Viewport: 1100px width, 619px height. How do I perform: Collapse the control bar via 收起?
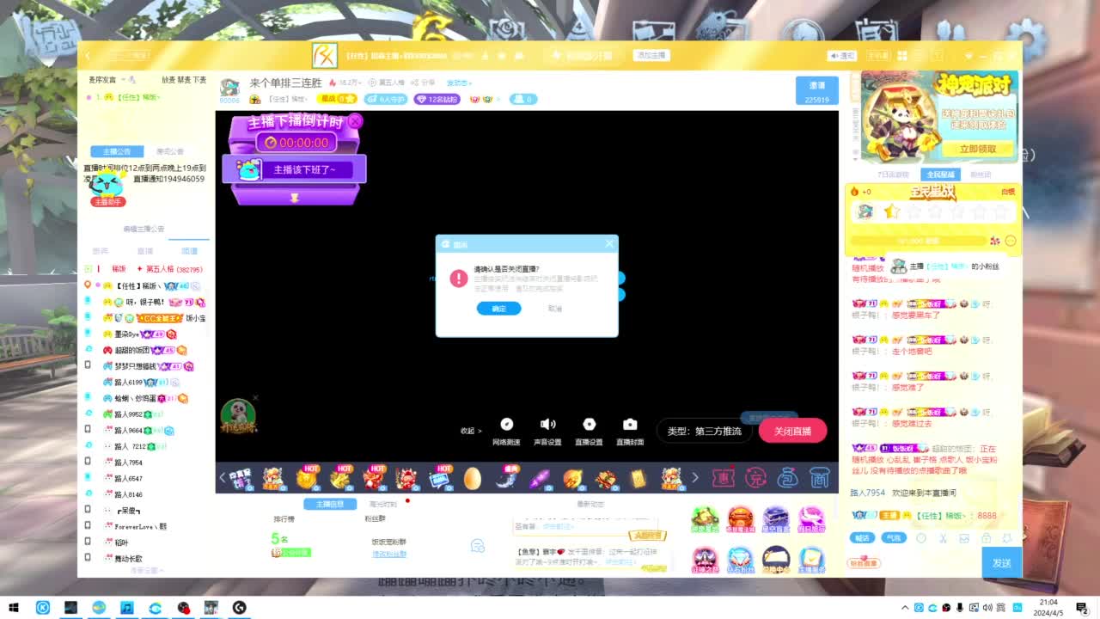[470, 431]
